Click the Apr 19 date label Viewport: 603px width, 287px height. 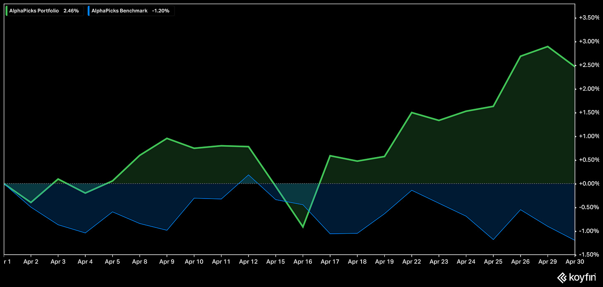click(x=384, y=262)
